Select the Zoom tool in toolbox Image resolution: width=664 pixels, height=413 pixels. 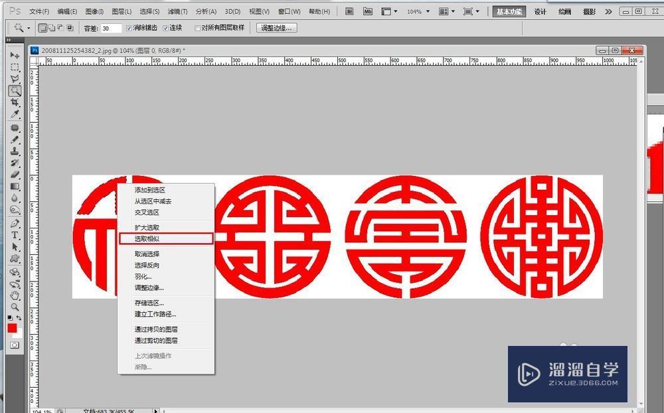coord(15,307)
